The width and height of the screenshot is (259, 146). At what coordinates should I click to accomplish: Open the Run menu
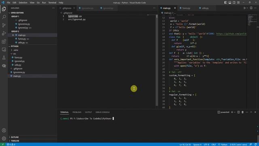44,2
